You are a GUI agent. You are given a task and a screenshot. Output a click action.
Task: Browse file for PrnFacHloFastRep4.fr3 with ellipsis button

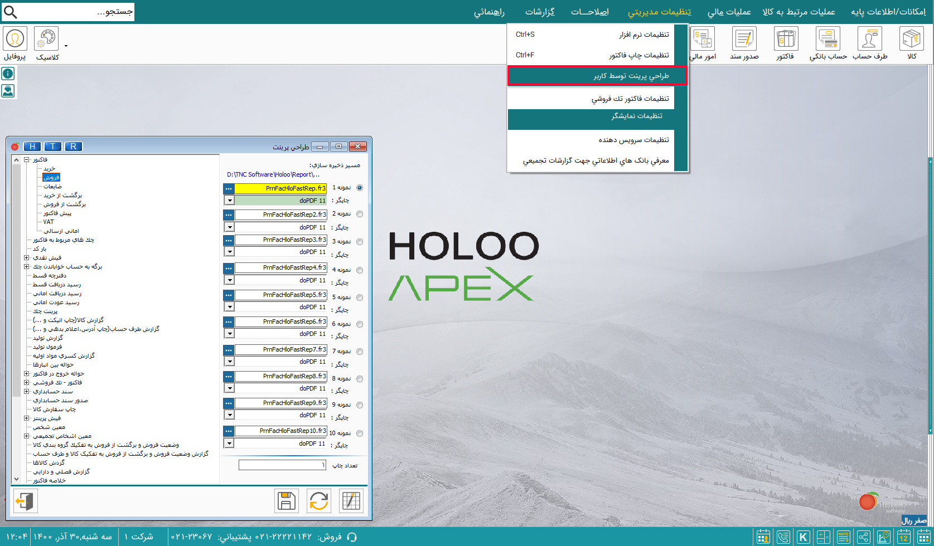click(229, 268)
